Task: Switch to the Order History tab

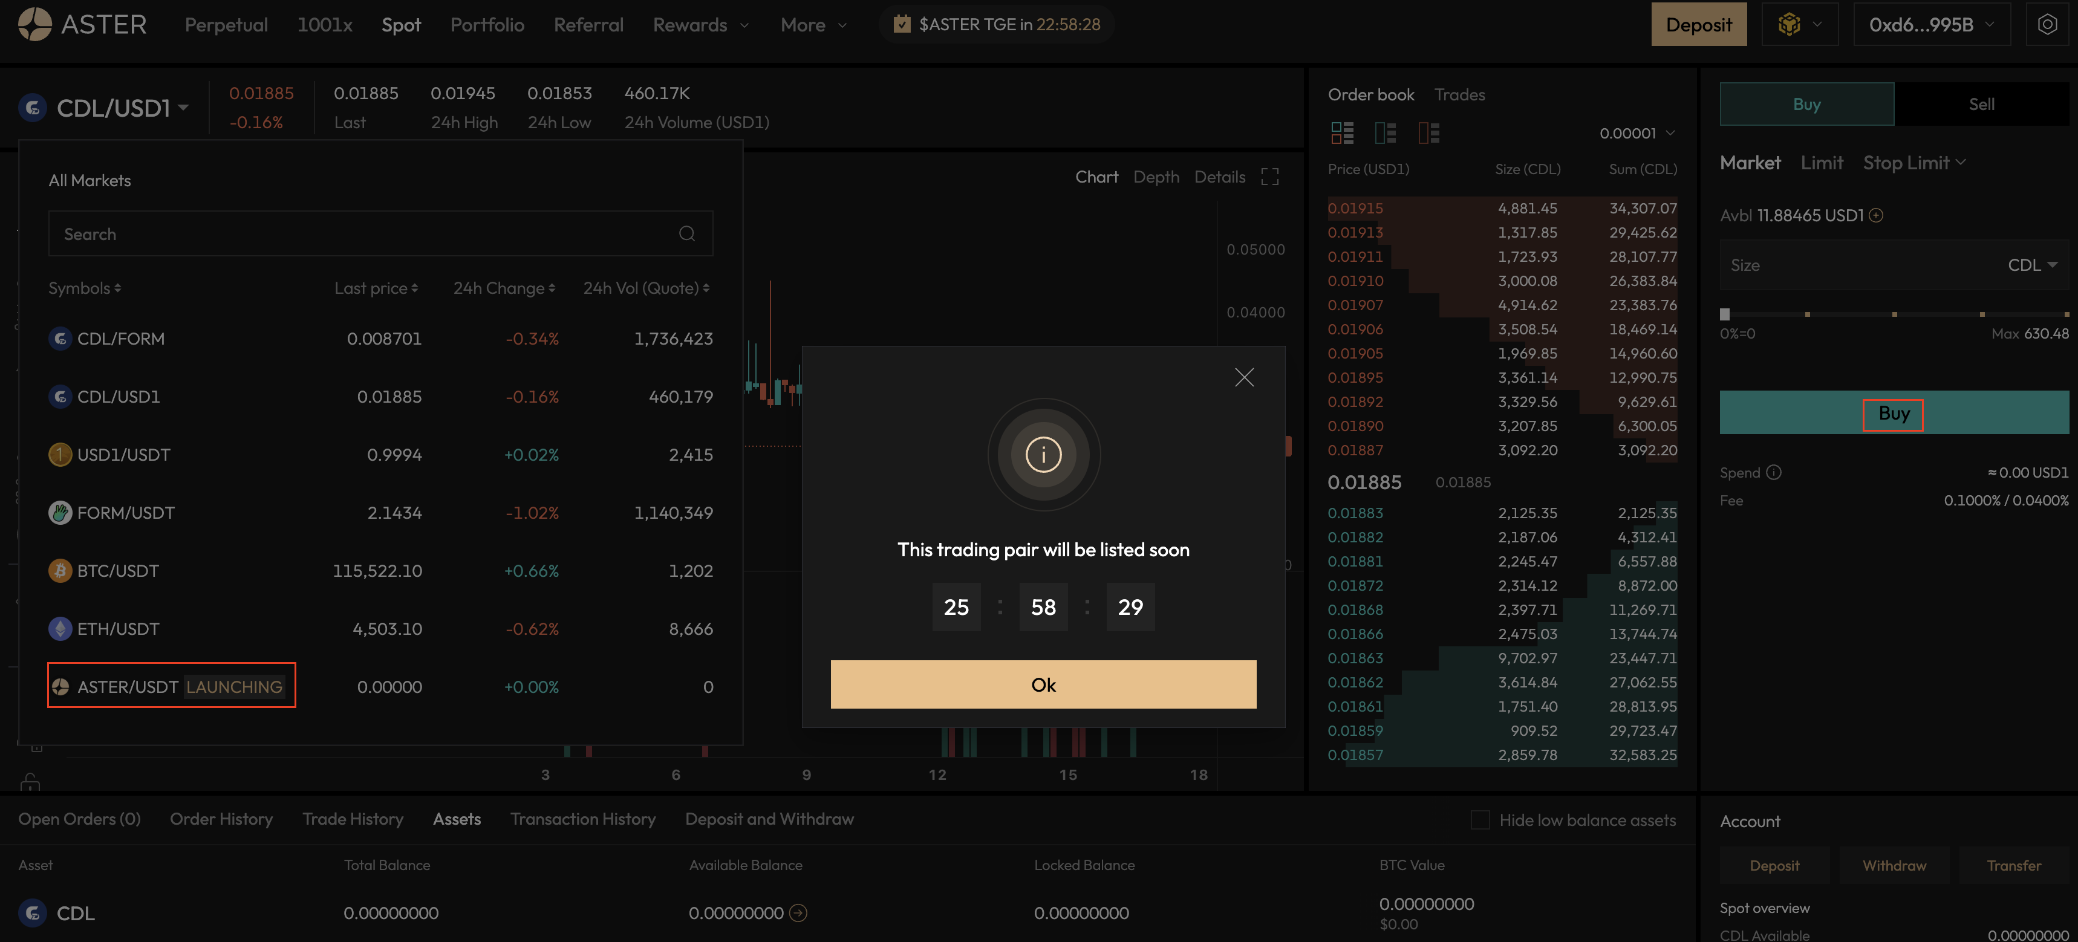Action: coord(221,819)
